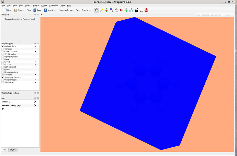The width and height of the screenshot is (237, 156).
Task: Enable the Van der Waals display type
Action: coord(3,80)
